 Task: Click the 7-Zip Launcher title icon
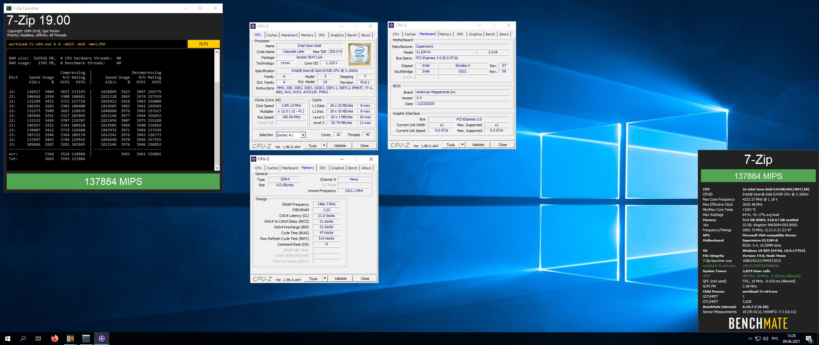pyautogui.click(x=9, y=8)
